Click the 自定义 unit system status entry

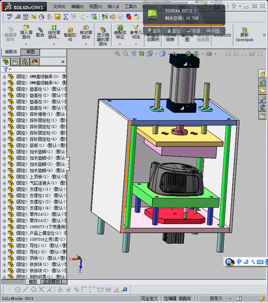216,298
